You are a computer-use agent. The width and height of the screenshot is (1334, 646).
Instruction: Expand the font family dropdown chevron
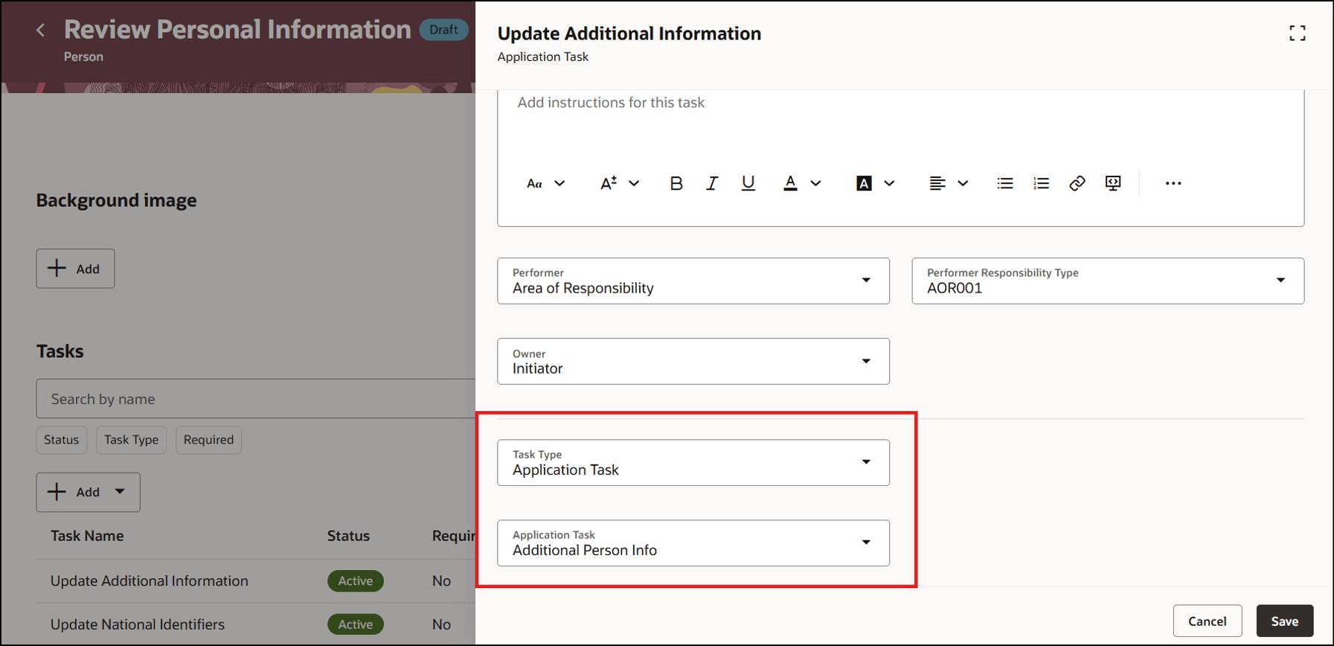tap(559, 183)
